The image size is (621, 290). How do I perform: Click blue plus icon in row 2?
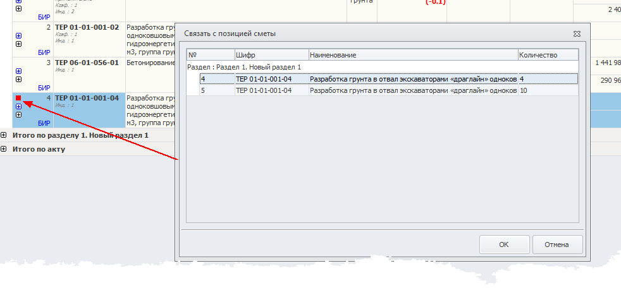tap(18, 36)
